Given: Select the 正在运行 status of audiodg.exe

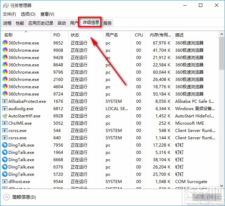Looking at the screenshot, I should click(x=79, y=109).
